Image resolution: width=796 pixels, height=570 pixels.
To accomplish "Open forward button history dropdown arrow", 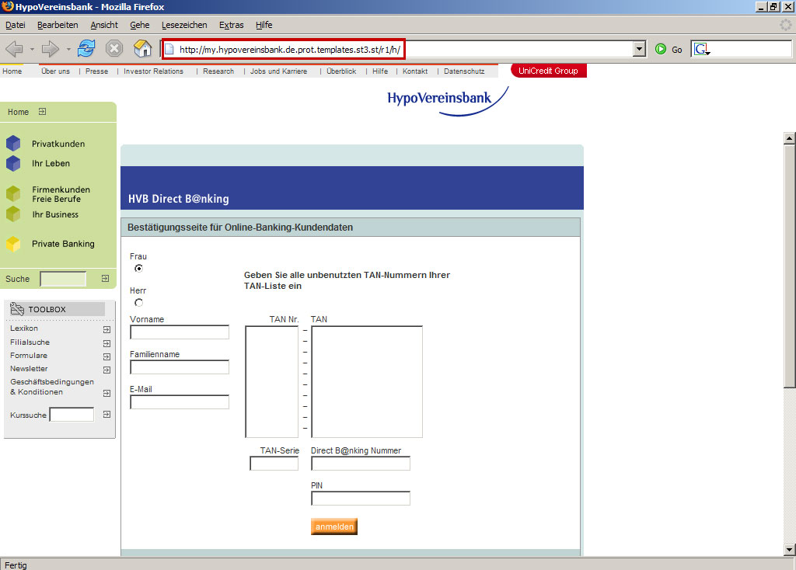I will point(68,50).
